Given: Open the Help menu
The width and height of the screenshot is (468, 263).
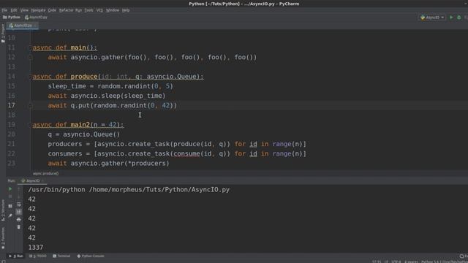Looking at the screenshot, I should (x=126, y=10).
